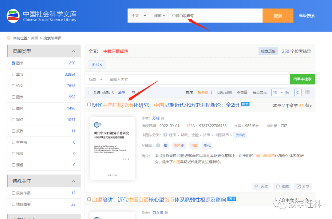Uncheck the 图书 resource type checkbox
This screenshot has height=219, width=332.
tap(14, 63)
